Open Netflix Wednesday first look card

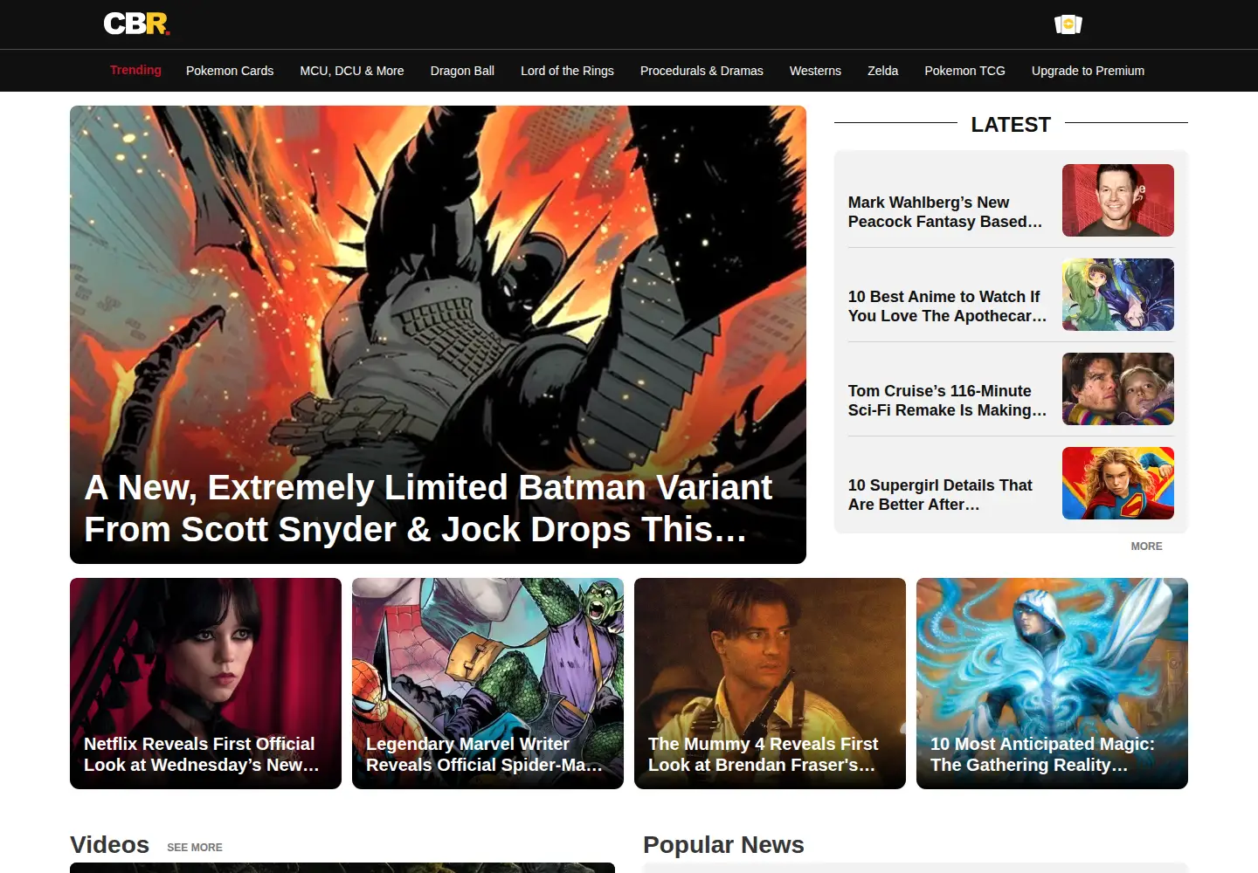[x=205, y=684]
